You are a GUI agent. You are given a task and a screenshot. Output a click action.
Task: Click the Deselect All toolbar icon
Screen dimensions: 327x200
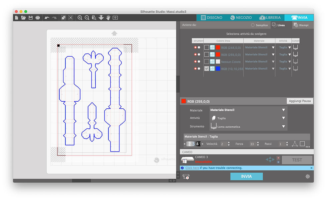tap(71, 18)
